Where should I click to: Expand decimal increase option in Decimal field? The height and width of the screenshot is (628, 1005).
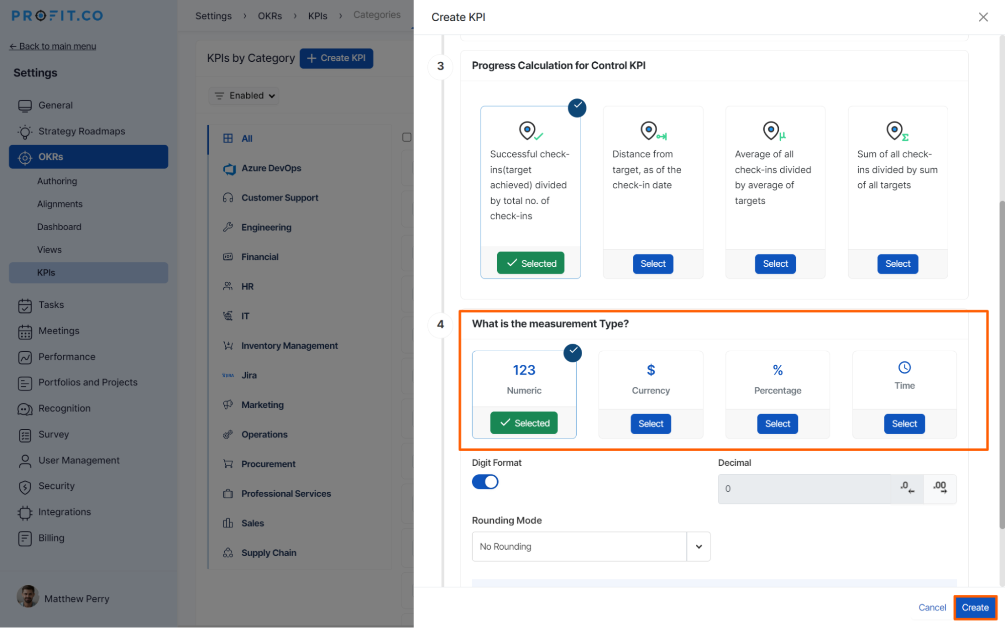(940, 488)
